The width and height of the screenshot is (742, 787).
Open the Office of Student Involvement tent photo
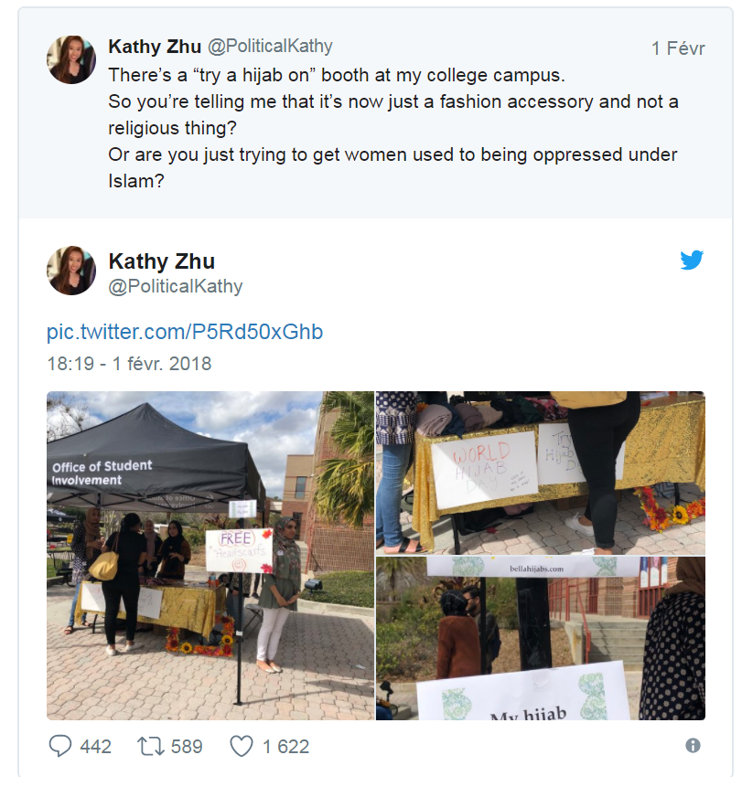point(210,556)
